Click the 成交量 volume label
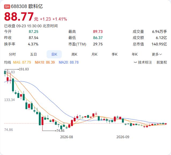Viewport: 171px width, 155px height. [138, 32]
